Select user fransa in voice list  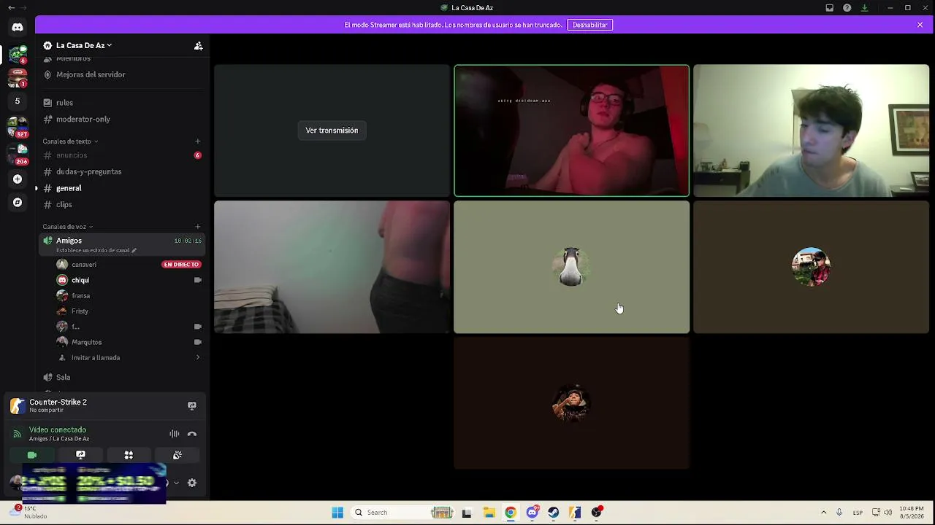(x=81, y=296)
